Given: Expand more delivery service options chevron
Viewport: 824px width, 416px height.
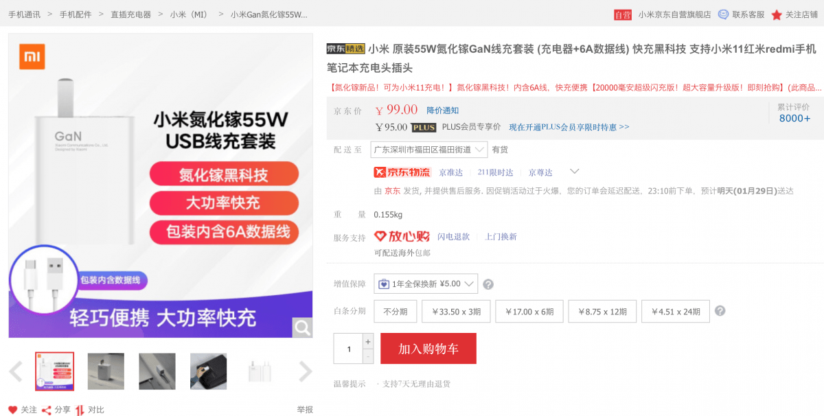Looking at the screenshot, I should [575, 172].
